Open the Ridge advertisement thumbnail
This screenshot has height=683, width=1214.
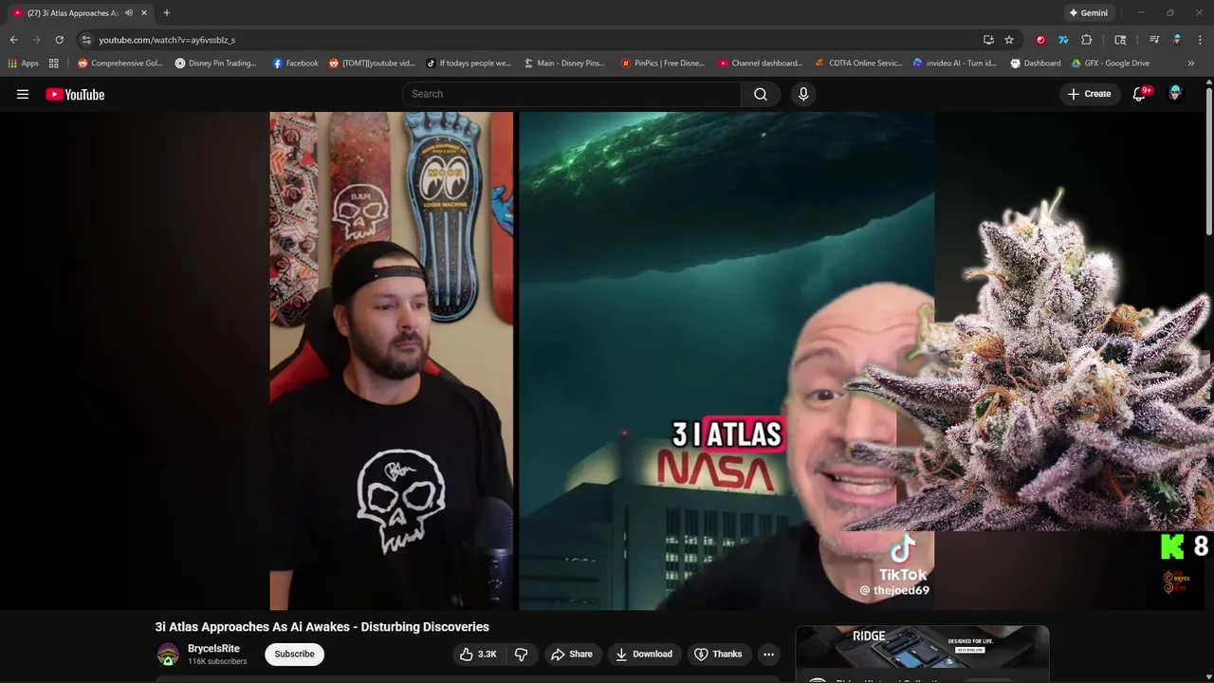[x=922, y=647]
